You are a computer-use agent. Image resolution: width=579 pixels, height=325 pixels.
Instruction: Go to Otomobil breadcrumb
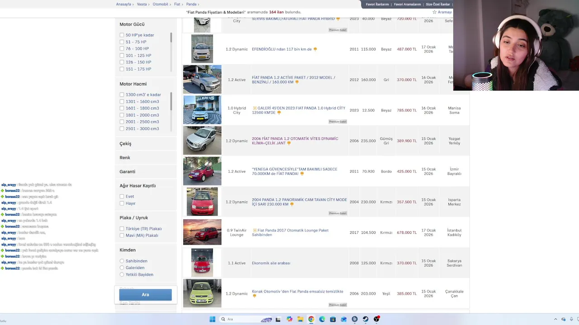point(160,5)
